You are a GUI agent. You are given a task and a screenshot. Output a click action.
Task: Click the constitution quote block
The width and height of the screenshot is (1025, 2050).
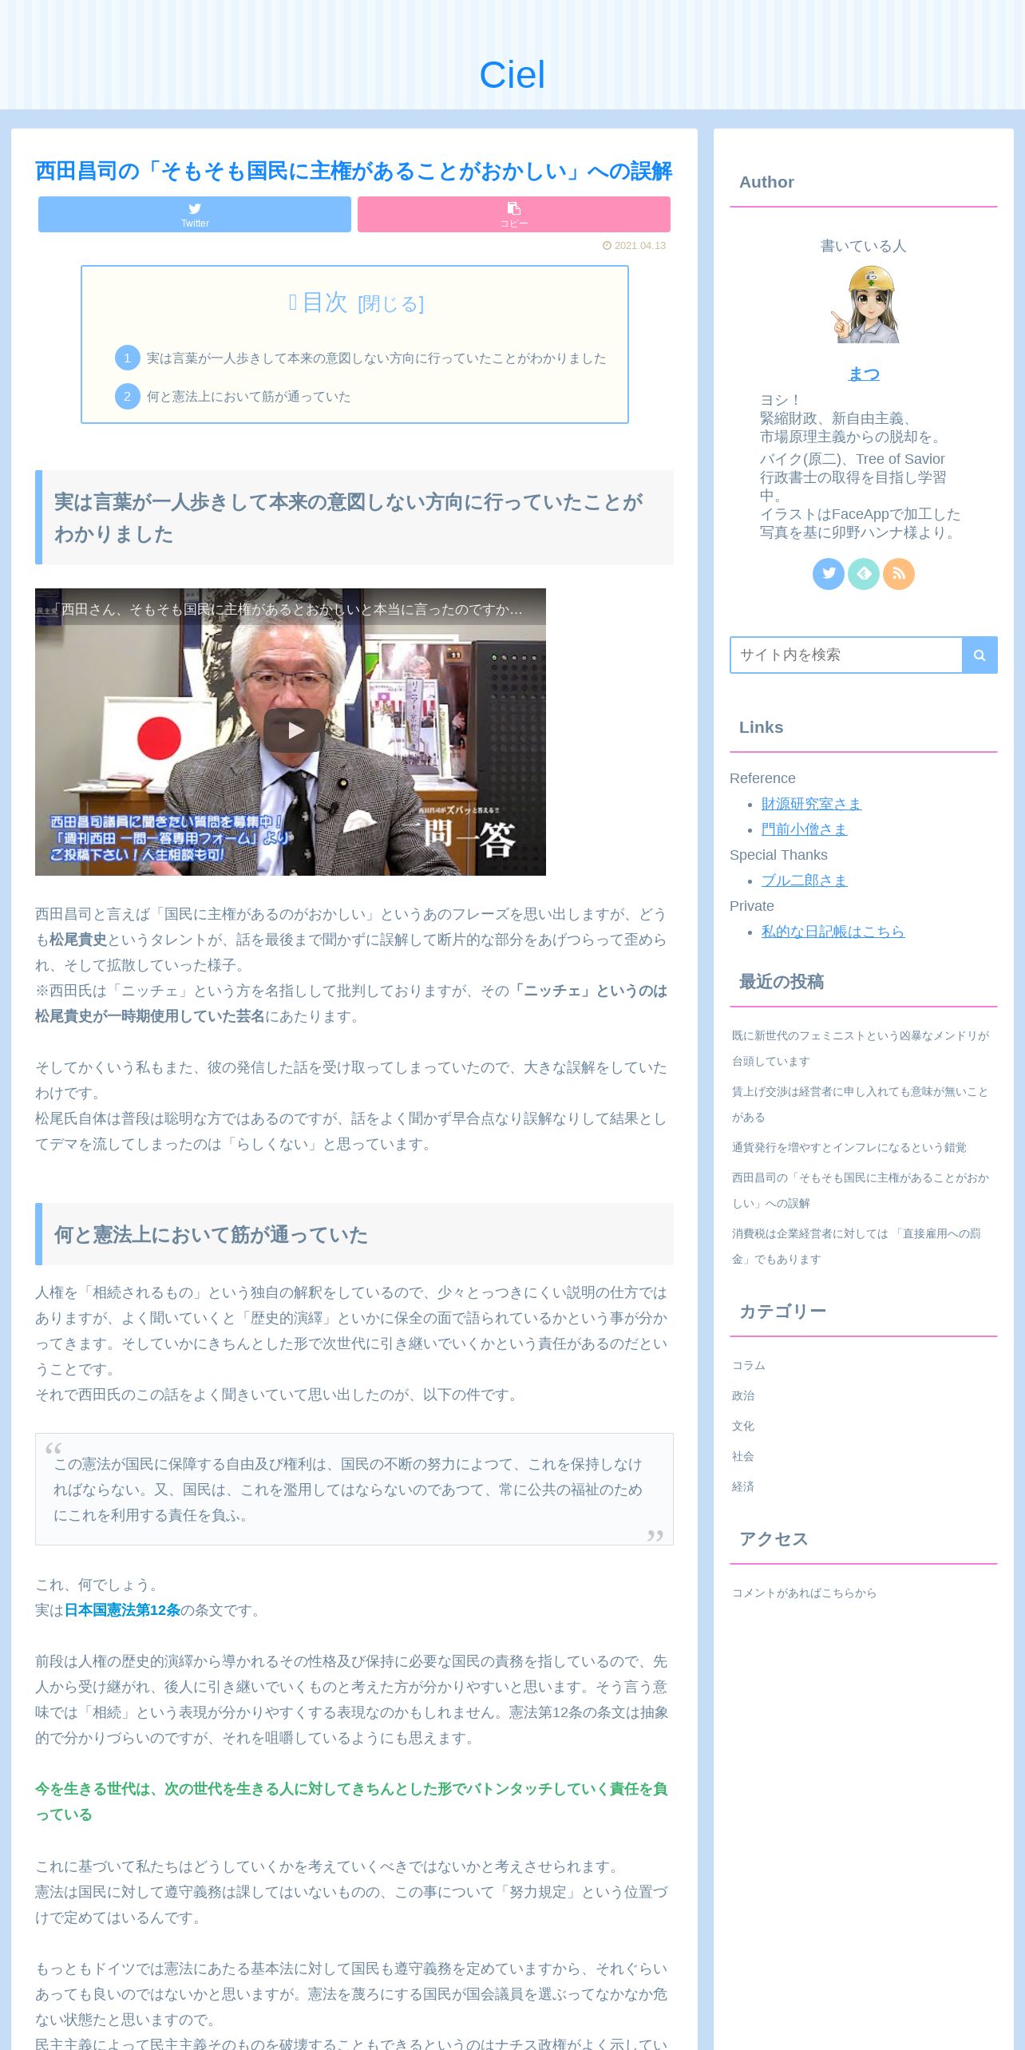[354, 1490]
